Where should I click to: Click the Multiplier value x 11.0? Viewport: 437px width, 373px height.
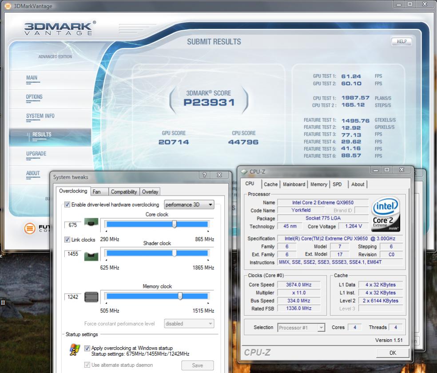click(299, 293)
